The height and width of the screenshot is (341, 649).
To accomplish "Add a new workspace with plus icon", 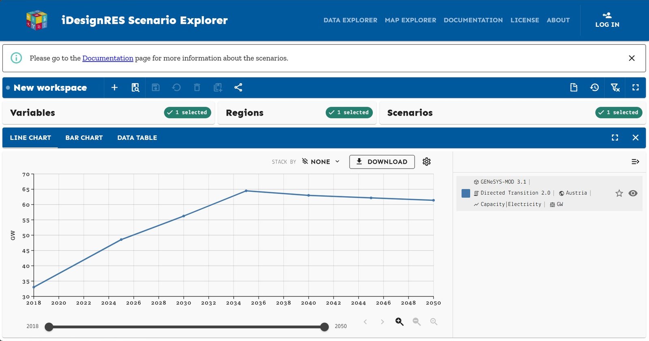I will [114, 88].
